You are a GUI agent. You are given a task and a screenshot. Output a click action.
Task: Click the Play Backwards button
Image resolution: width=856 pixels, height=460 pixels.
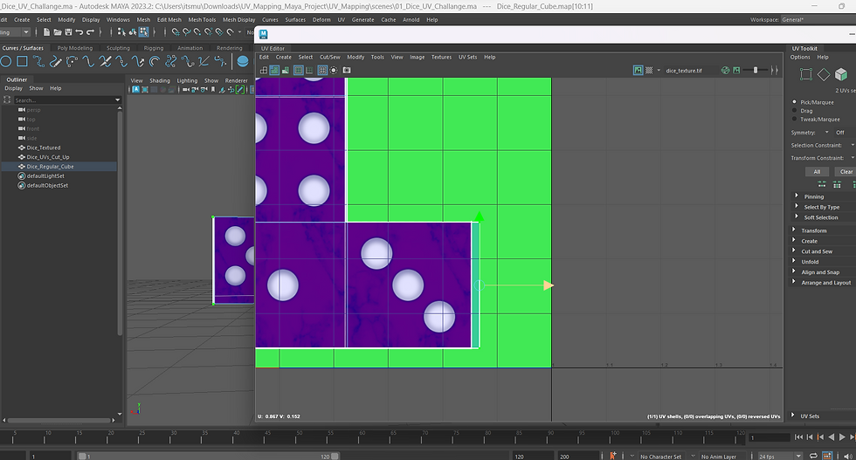point(832,436)
